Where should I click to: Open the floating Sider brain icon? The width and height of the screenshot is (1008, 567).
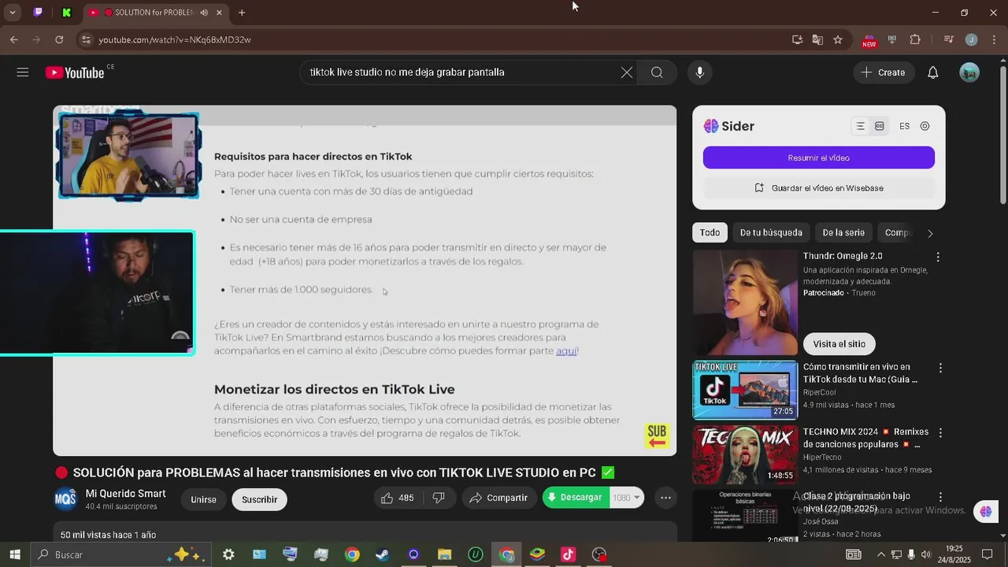coord(986,512)
